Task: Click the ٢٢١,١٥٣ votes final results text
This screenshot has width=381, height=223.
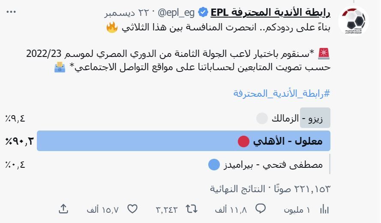Action: point(270,189)
